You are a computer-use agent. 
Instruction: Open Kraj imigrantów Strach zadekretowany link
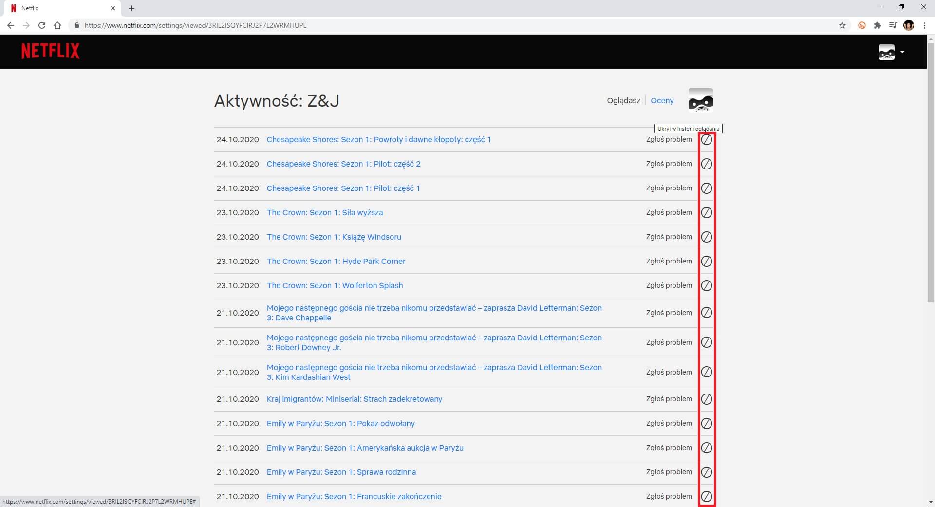coord(354,399)
